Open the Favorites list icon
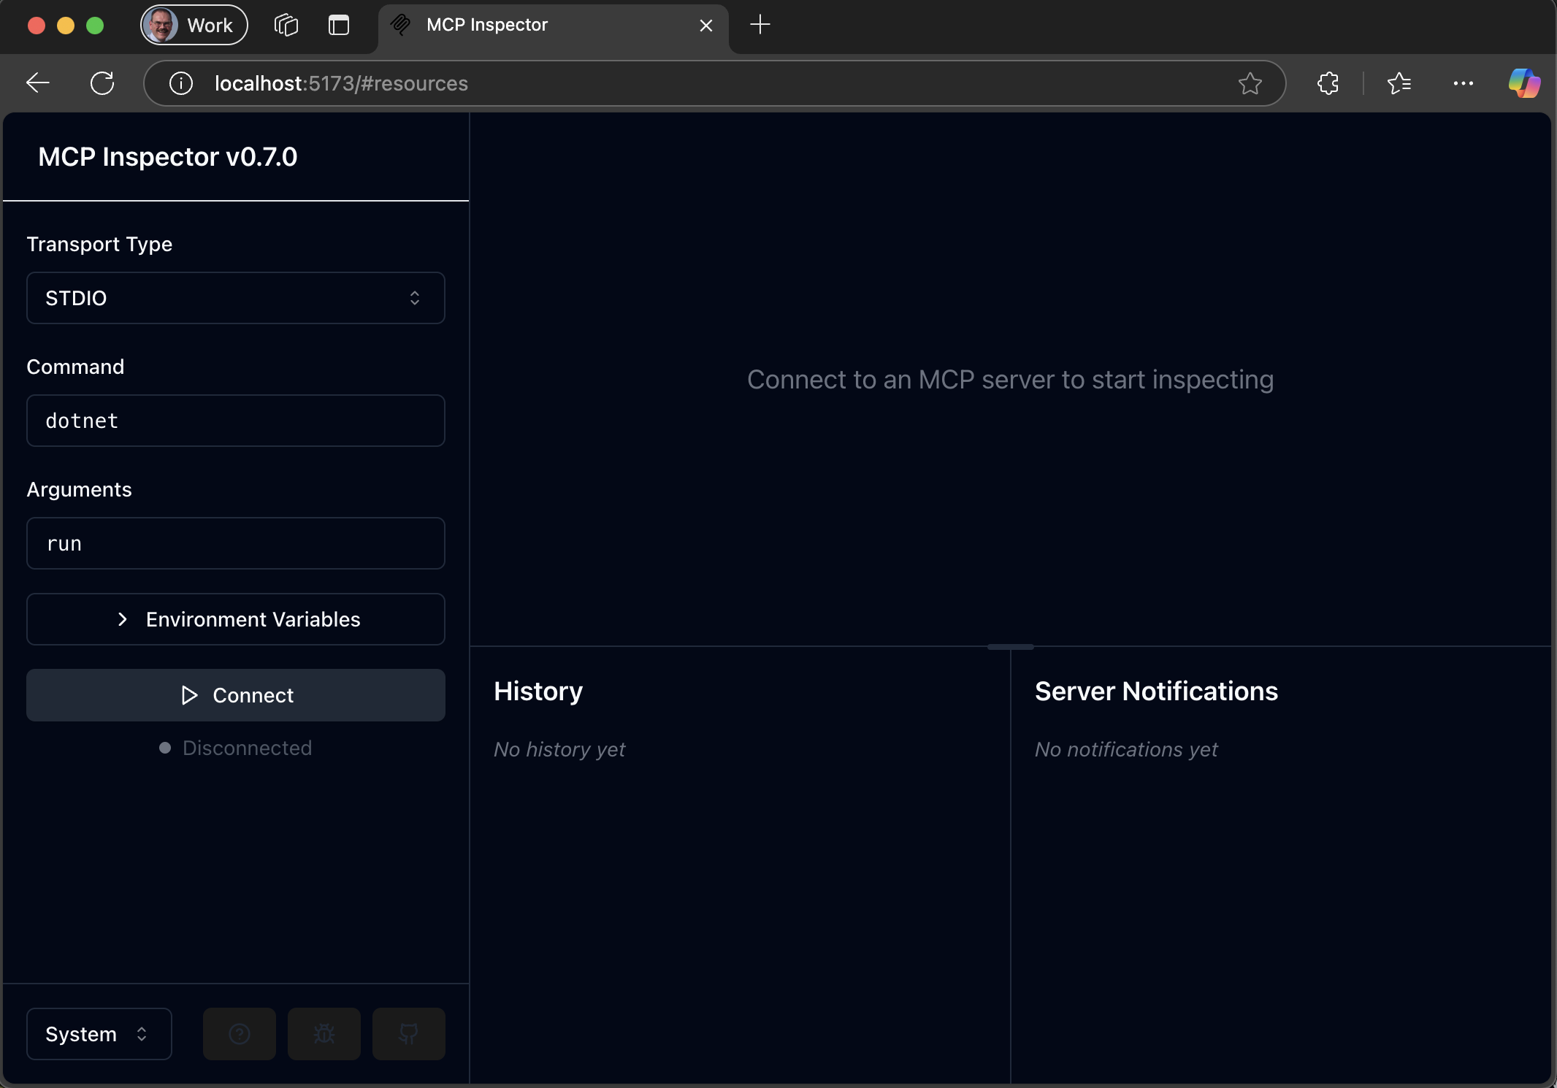Image resolution: width=1557 pixels, height=1088 pixels. pyautogui.click(x=1399, y=83)
